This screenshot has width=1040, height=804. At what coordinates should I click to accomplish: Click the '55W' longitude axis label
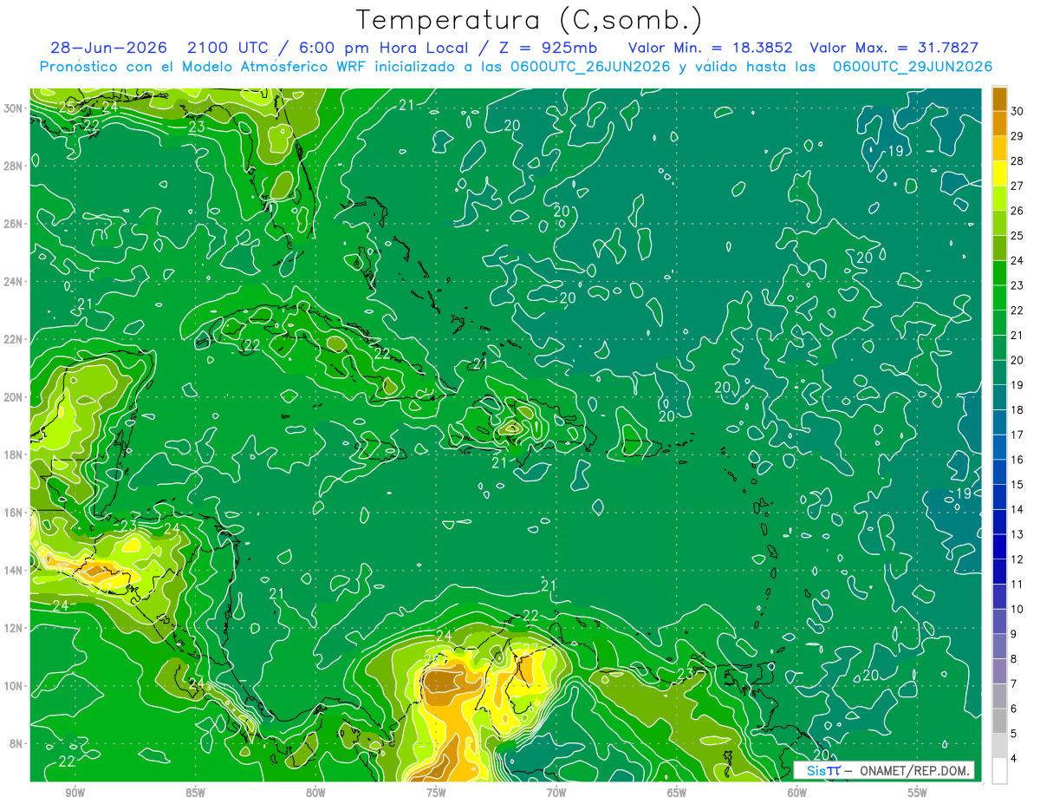(x=918, y=793)
